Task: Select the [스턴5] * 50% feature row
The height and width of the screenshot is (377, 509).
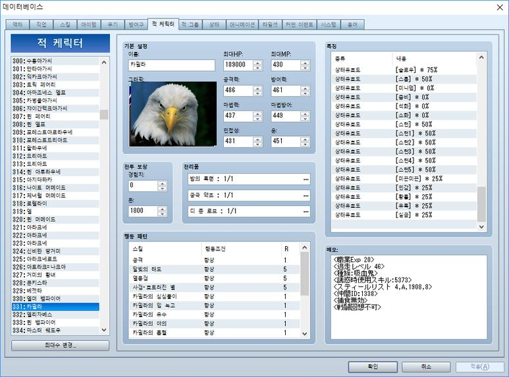Action: (x=404, y=170)
